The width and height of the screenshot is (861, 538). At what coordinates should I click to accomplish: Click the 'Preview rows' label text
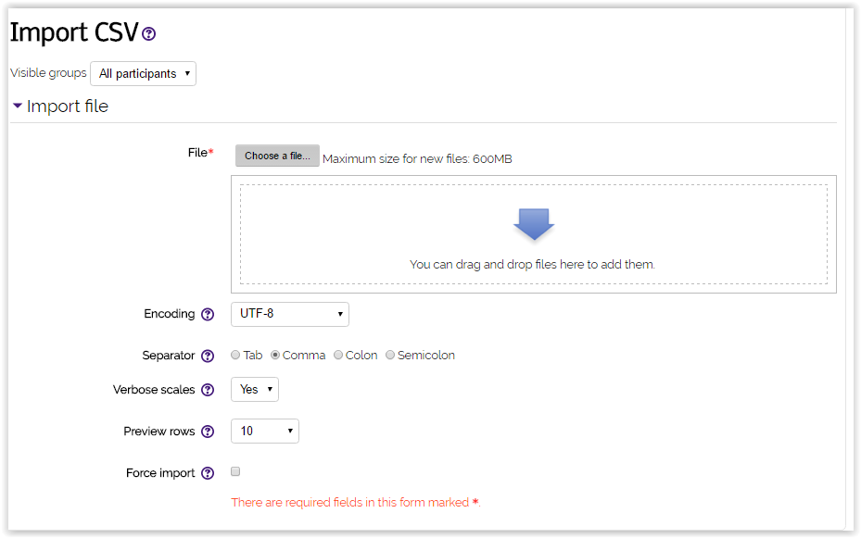(159, 432)
